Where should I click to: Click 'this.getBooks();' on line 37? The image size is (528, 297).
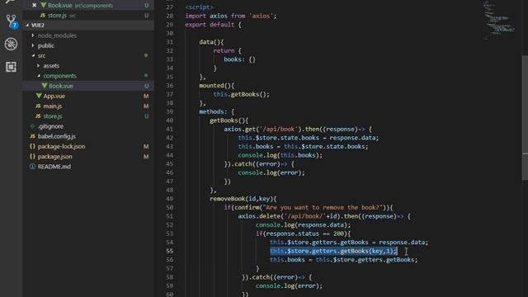point(242,94)
